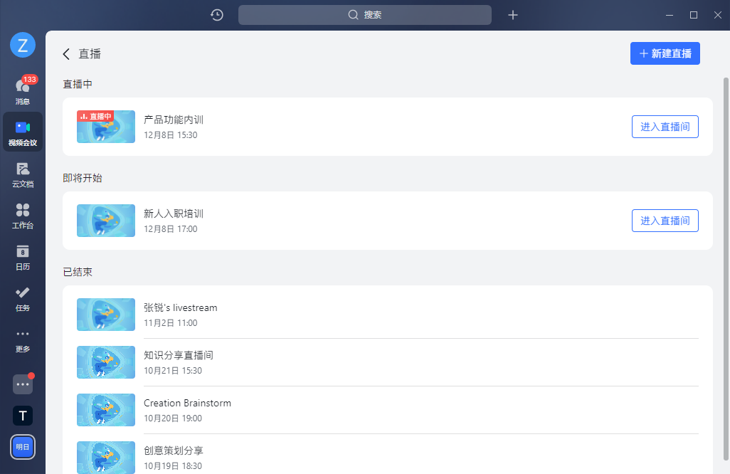
Task: Open the Tasks (任务) sidebar icon
Action: (x=23, y=297)
